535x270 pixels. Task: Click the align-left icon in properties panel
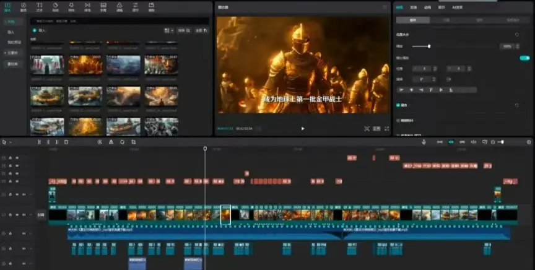[x=401, y=90]
